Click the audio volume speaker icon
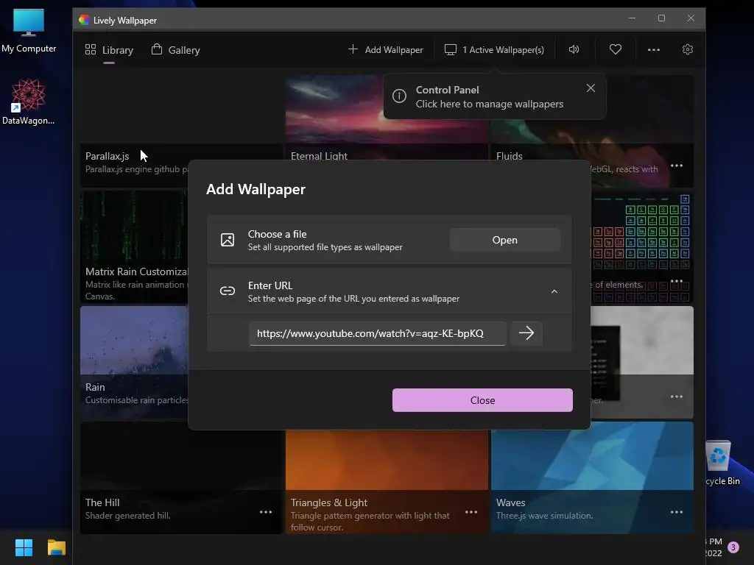 (x=574, y=49)
